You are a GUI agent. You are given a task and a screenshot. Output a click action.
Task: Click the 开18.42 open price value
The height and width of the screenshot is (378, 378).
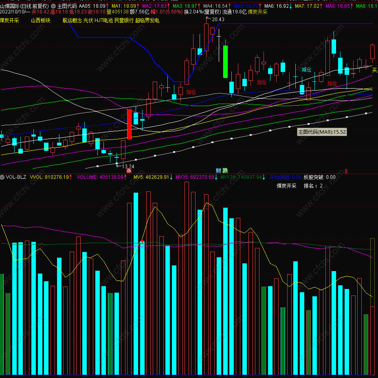click(40, 12)
